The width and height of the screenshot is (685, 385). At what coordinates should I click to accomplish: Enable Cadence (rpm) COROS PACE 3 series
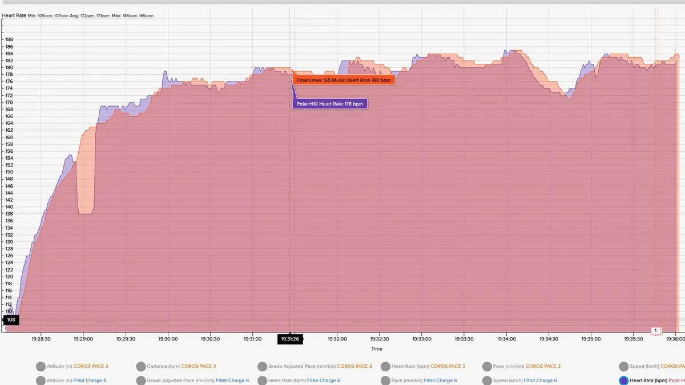(x=142, y=367)
